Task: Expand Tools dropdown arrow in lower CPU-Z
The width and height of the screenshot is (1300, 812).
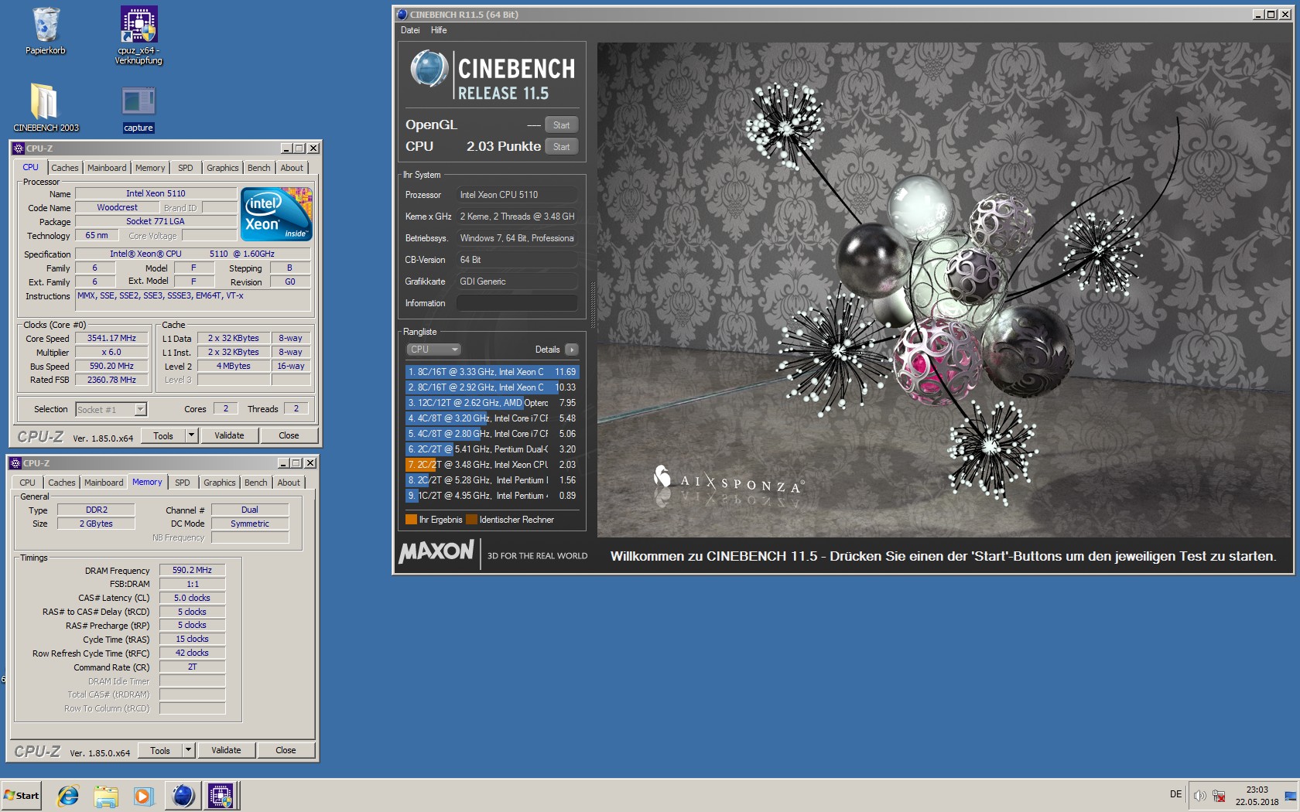Action: coord(188,750)
